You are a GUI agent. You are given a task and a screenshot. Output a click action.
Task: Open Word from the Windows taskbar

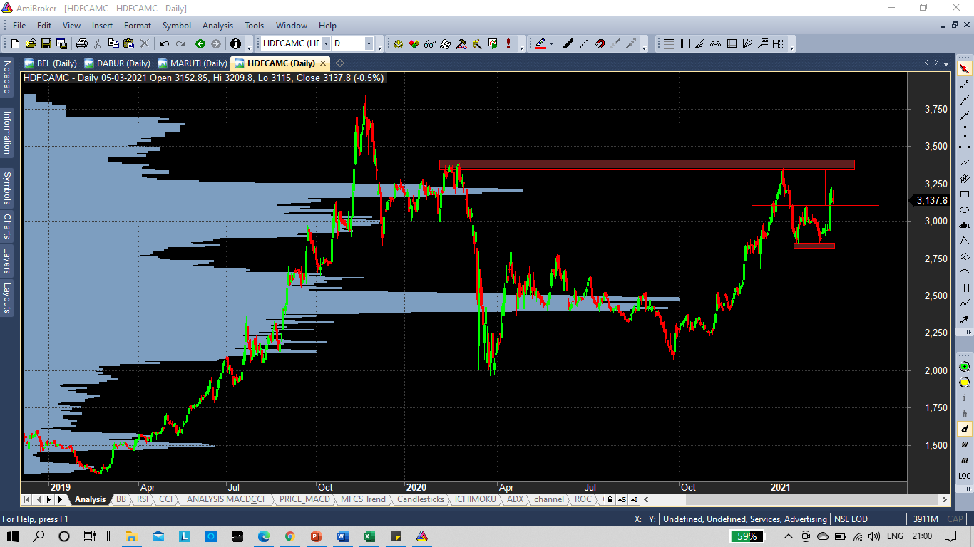point(342,536)
